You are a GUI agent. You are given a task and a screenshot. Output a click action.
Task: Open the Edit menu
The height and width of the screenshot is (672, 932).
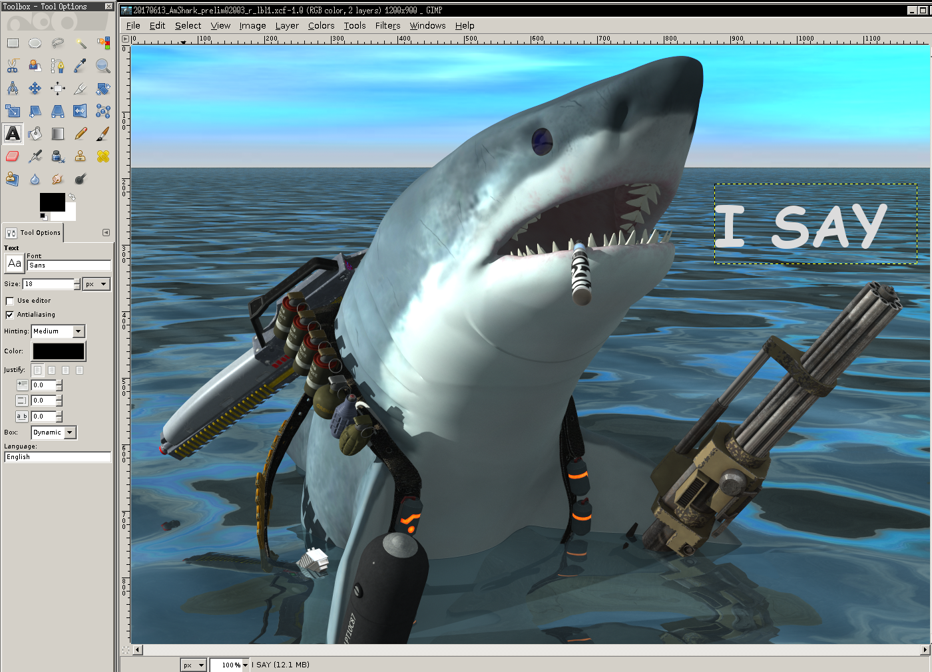point(157,25)
